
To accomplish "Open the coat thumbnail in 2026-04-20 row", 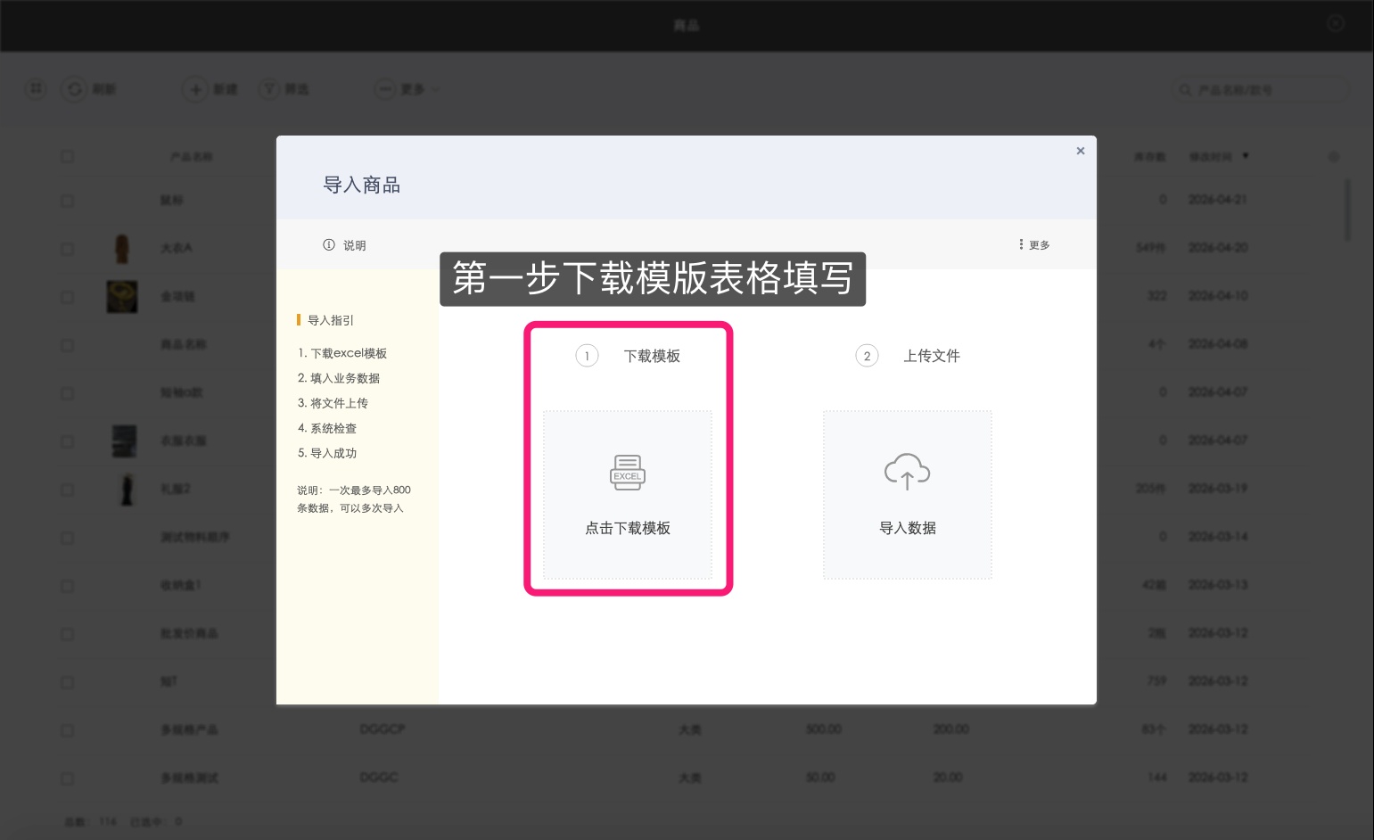I will click(x=122, y=249).
